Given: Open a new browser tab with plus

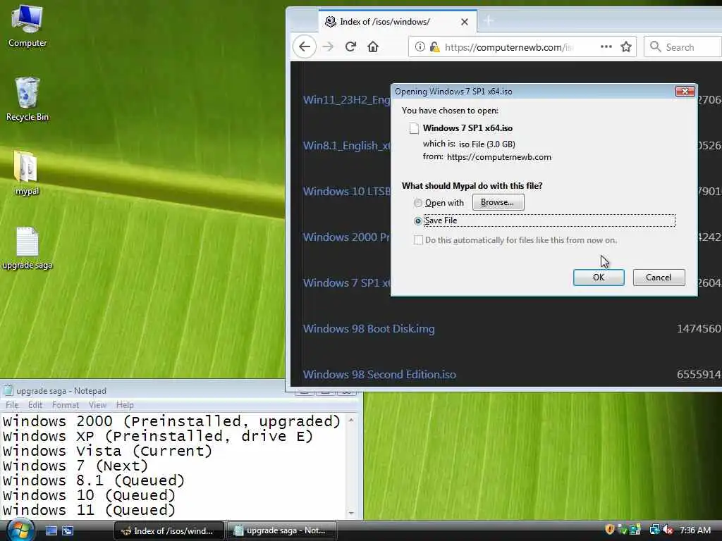Looking at the screenshot, I should tap(488, 20).
